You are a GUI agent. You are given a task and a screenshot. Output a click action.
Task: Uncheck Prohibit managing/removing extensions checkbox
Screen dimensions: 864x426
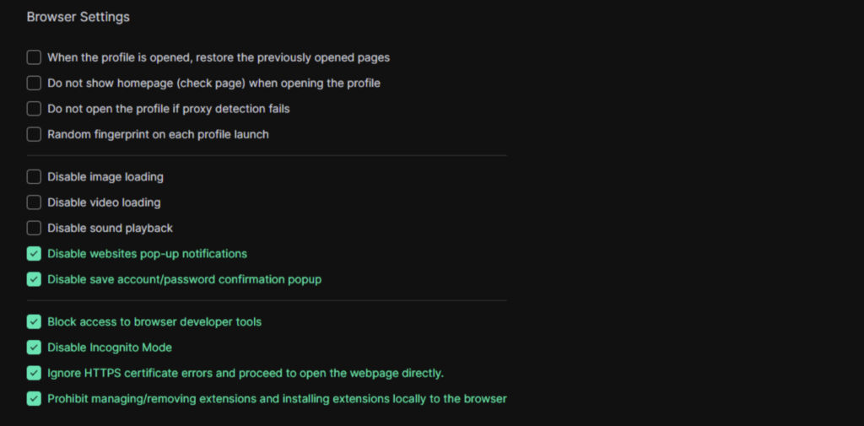pyautogui.click(x=34, y=398)
